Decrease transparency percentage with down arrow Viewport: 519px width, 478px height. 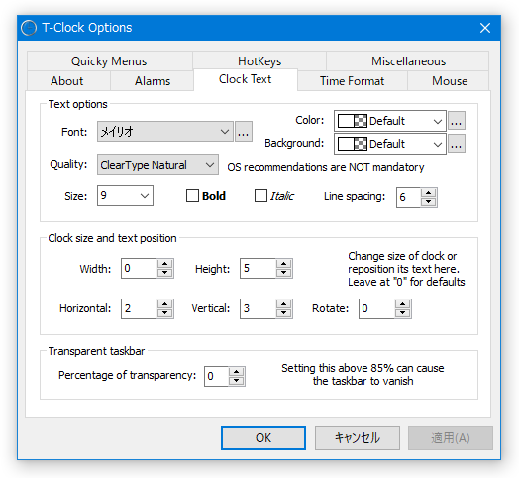point(237,381)
